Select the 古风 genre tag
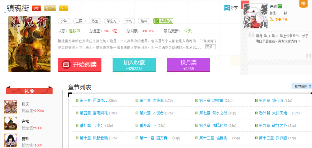Screen dimensions: 312x148 [129, 21]
